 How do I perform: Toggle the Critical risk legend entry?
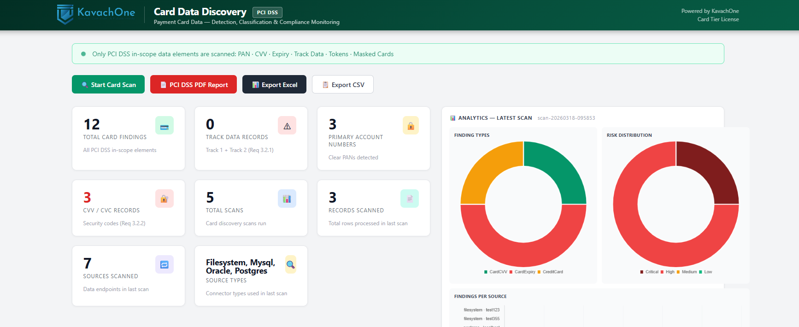coord(649,272)
